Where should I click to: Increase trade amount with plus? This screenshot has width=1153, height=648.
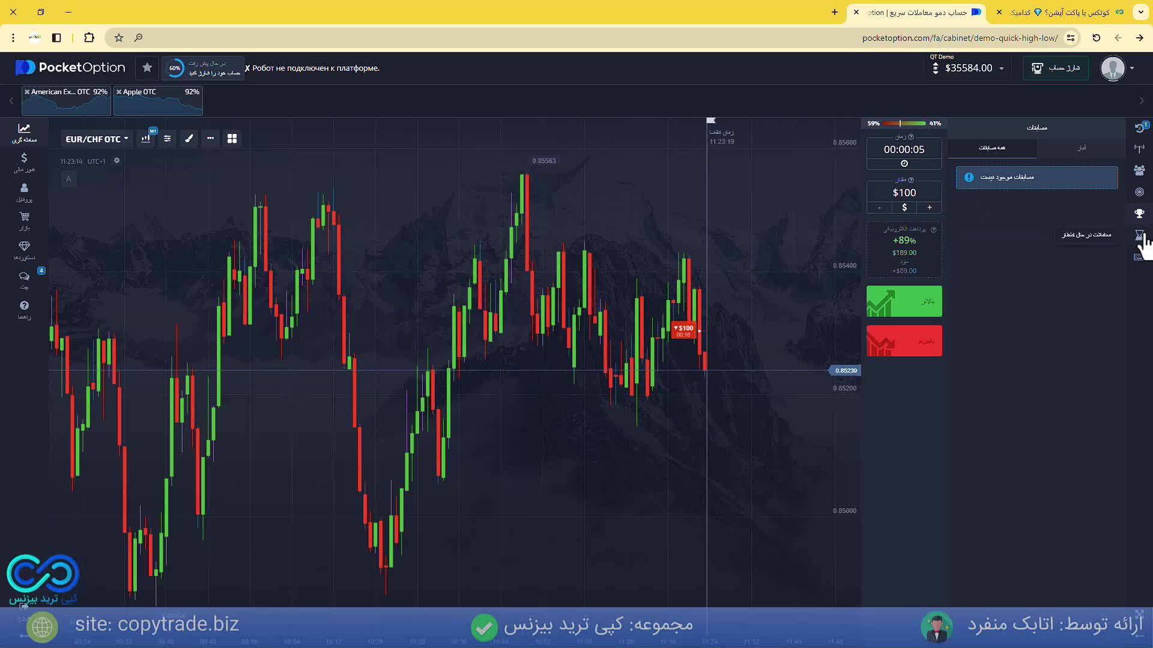(930, 208)
